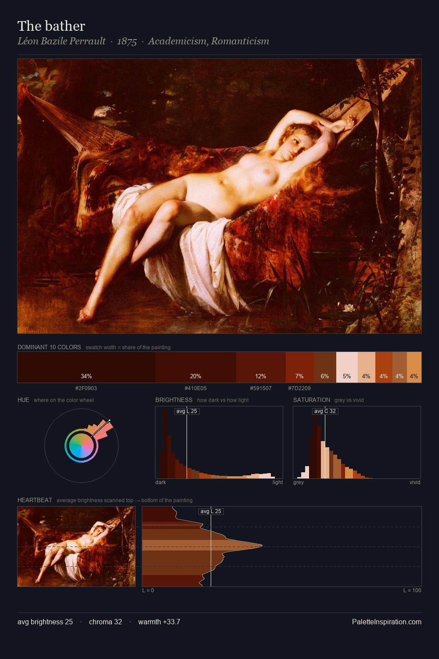Viewport: 439px width, 659px height.
Task: Choose the 7% rust red swatch
Action: click(300, 367)
